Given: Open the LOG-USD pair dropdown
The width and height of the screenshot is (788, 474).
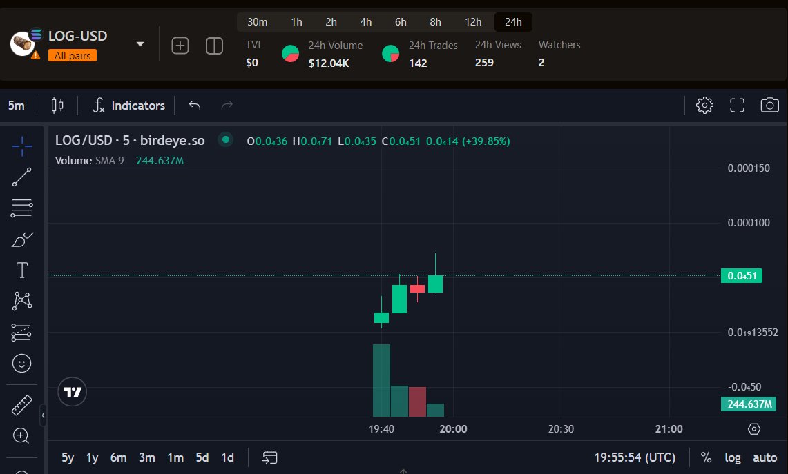Looking at the screenshot, I should pos(140,43).
